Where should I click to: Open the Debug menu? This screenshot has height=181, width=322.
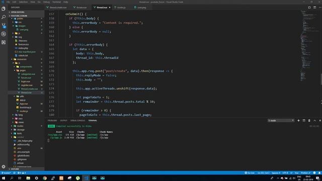pos(46,2)
